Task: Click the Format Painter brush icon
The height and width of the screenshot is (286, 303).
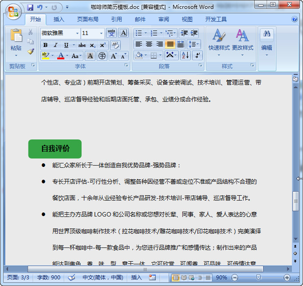Action: pos(31,51)
